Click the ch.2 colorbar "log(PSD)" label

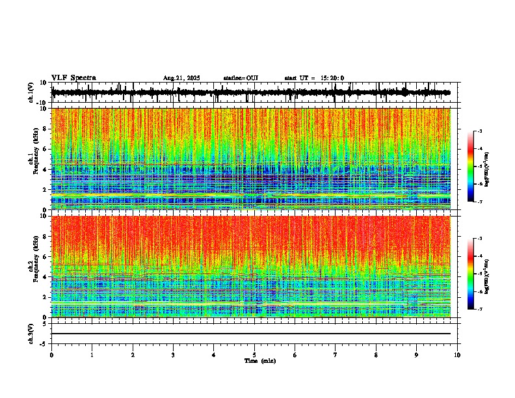[487, 277]
